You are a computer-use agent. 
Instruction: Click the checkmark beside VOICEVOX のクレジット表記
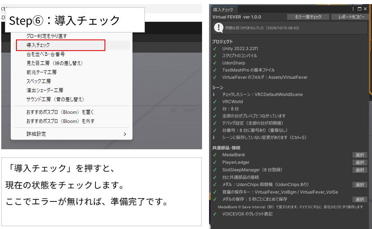click(x=215, y=214)
